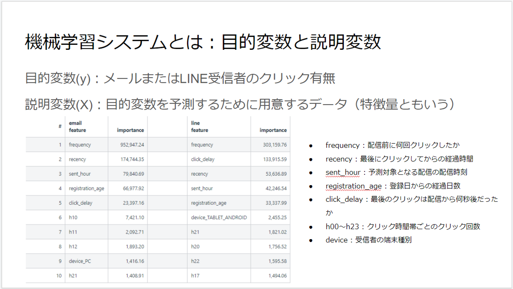
Task: Select row number 9 in the table
Action: coord(60,261)
